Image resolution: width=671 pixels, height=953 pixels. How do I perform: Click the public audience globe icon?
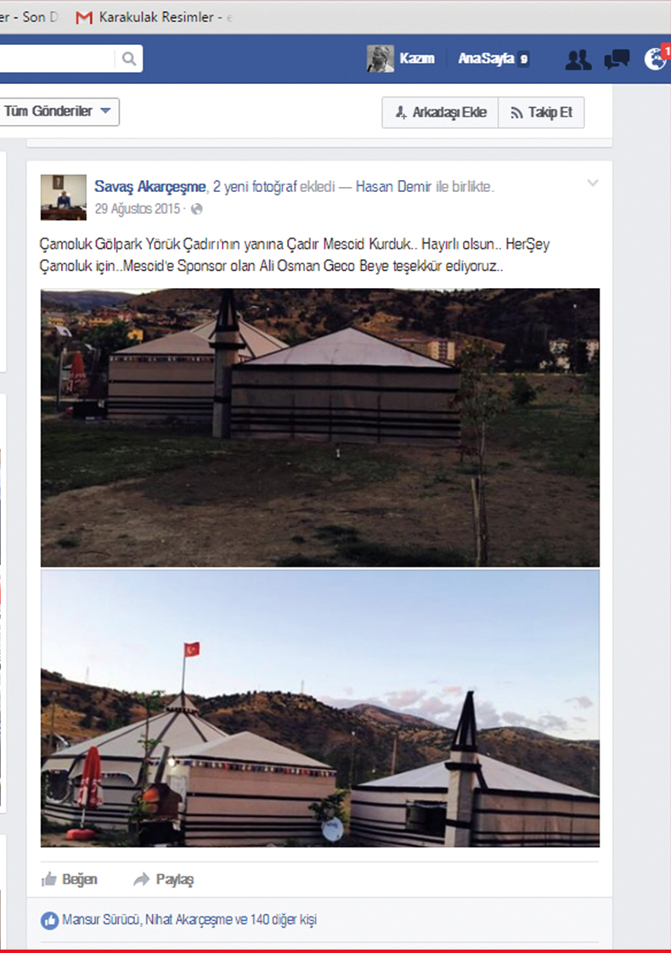196,209
